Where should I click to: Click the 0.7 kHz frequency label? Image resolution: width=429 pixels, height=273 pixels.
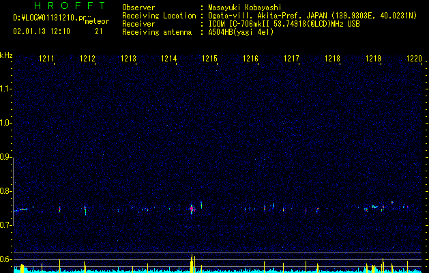coord(5,225)
